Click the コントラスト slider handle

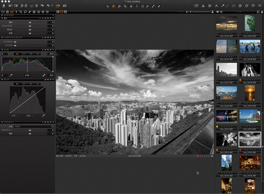(30, 26)
